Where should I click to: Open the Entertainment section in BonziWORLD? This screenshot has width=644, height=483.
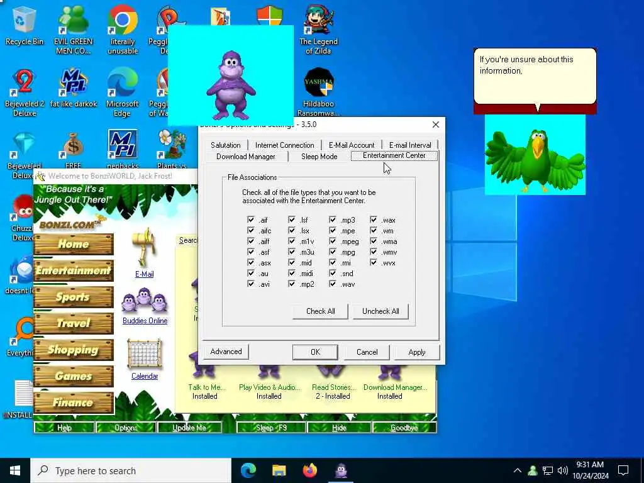tap(74, 270)
